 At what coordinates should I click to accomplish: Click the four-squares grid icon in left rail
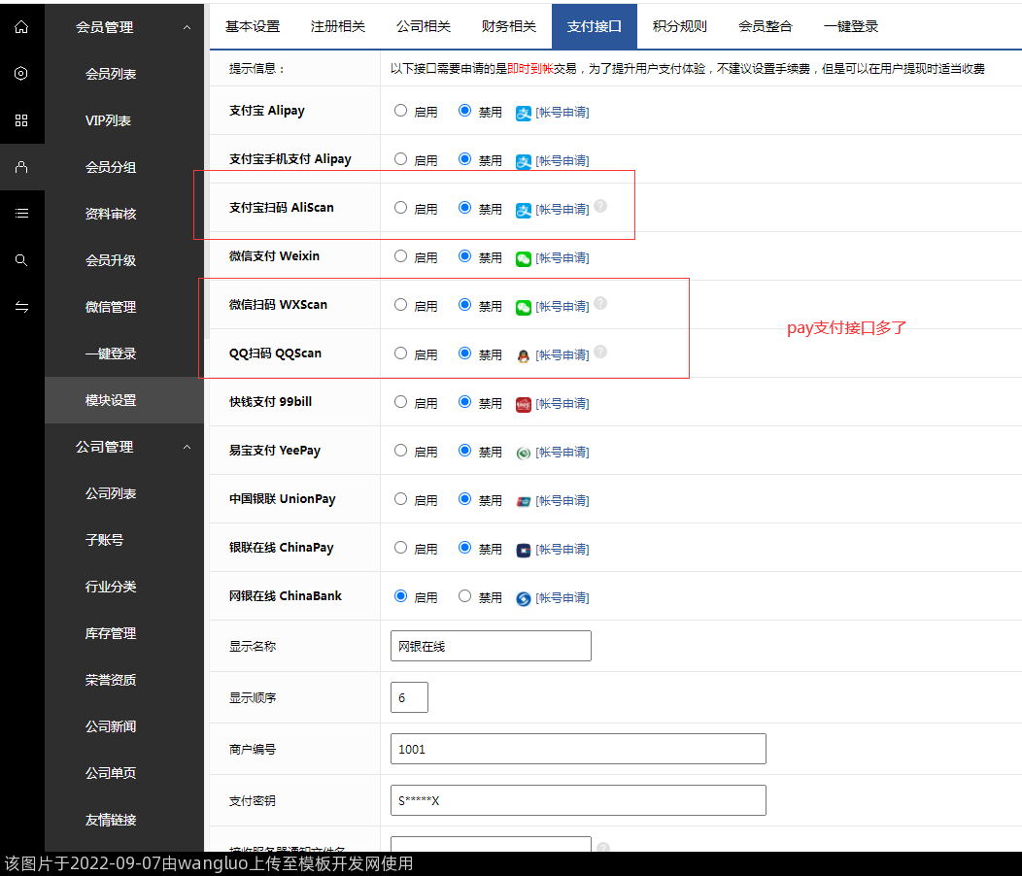(x=21, y=120)
